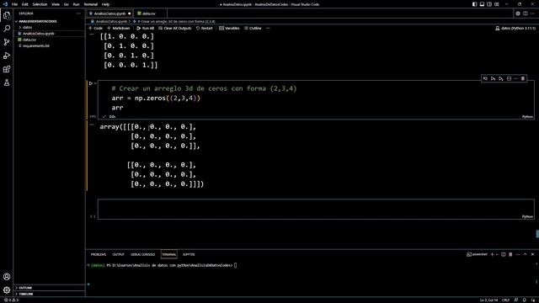The height and width of the screenshot is (303, 539).
Task: Split the terminal panel
Action: [x=504, y=254]
